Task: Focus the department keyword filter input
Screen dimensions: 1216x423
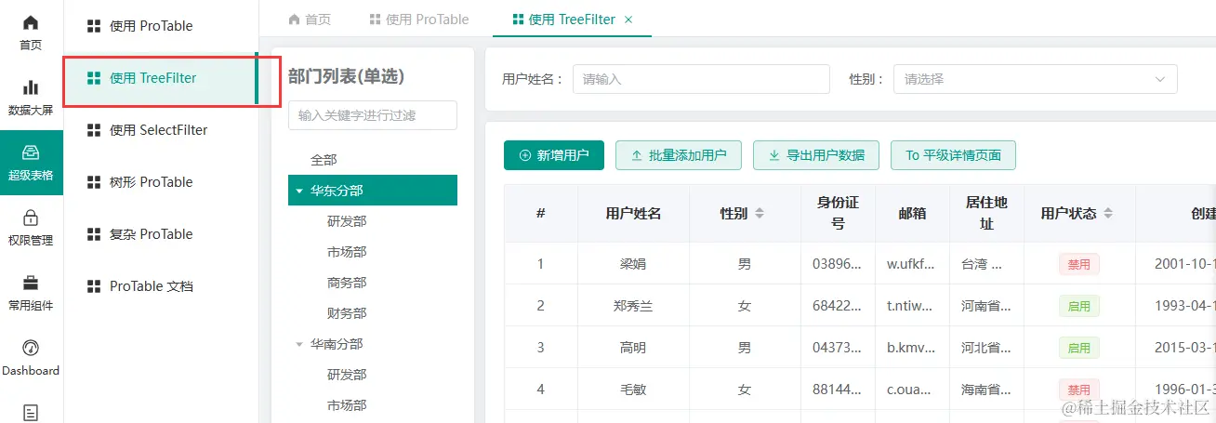Action: coord(373,115)
